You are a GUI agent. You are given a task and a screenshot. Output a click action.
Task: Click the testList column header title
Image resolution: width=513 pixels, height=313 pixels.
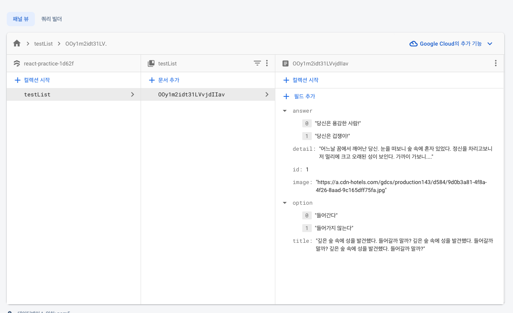(x=168, y=63)
